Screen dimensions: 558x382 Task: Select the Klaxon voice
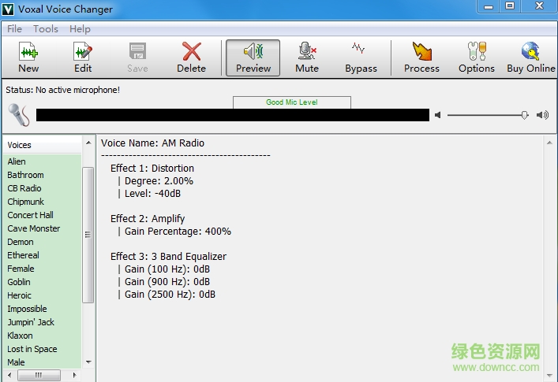tap(43, 336)
